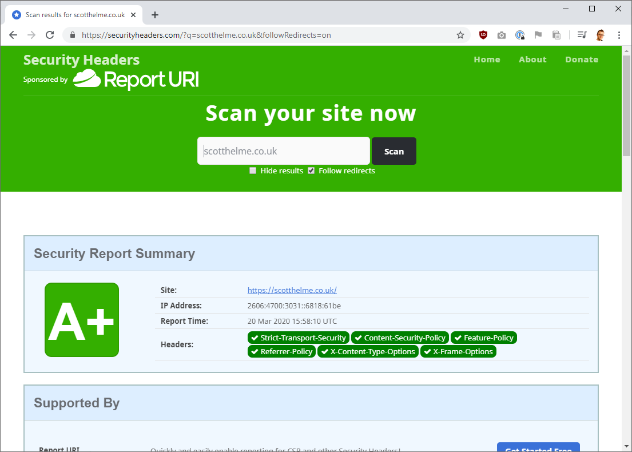Uncheck the Follow redirects checkbox
The height and width of the screenshot is (452, 632).
[x=311, y=171]
